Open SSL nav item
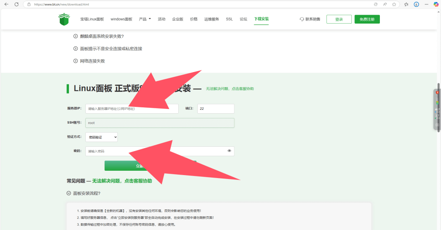Screen dimensions: 441x230 coord(229,19)
